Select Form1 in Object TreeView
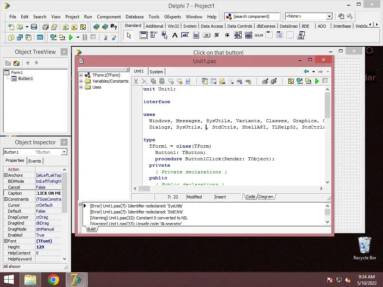 (x=17, y=72)
